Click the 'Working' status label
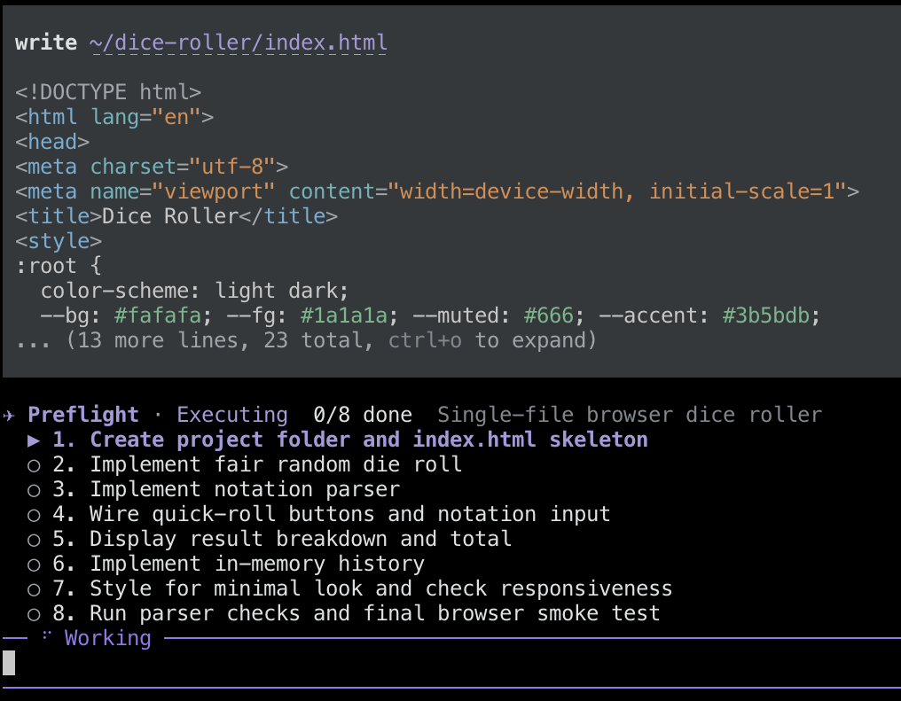 point(108,638)
